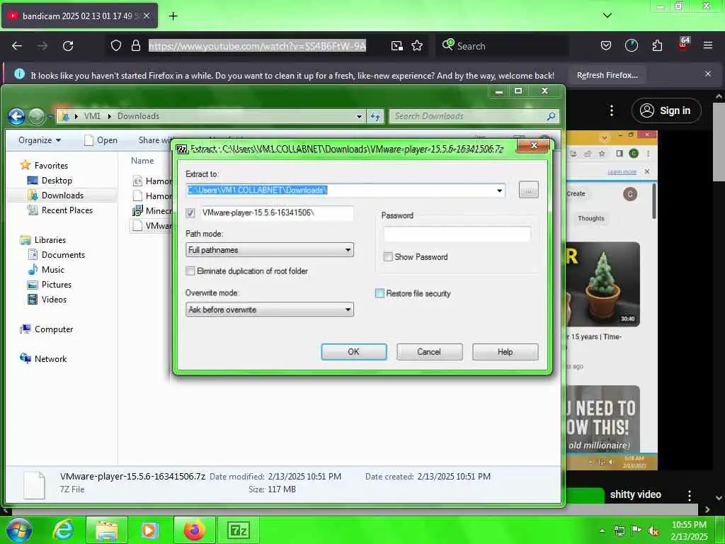
Task: Click Explorer refresh address button
Action: tap(375, 117)
